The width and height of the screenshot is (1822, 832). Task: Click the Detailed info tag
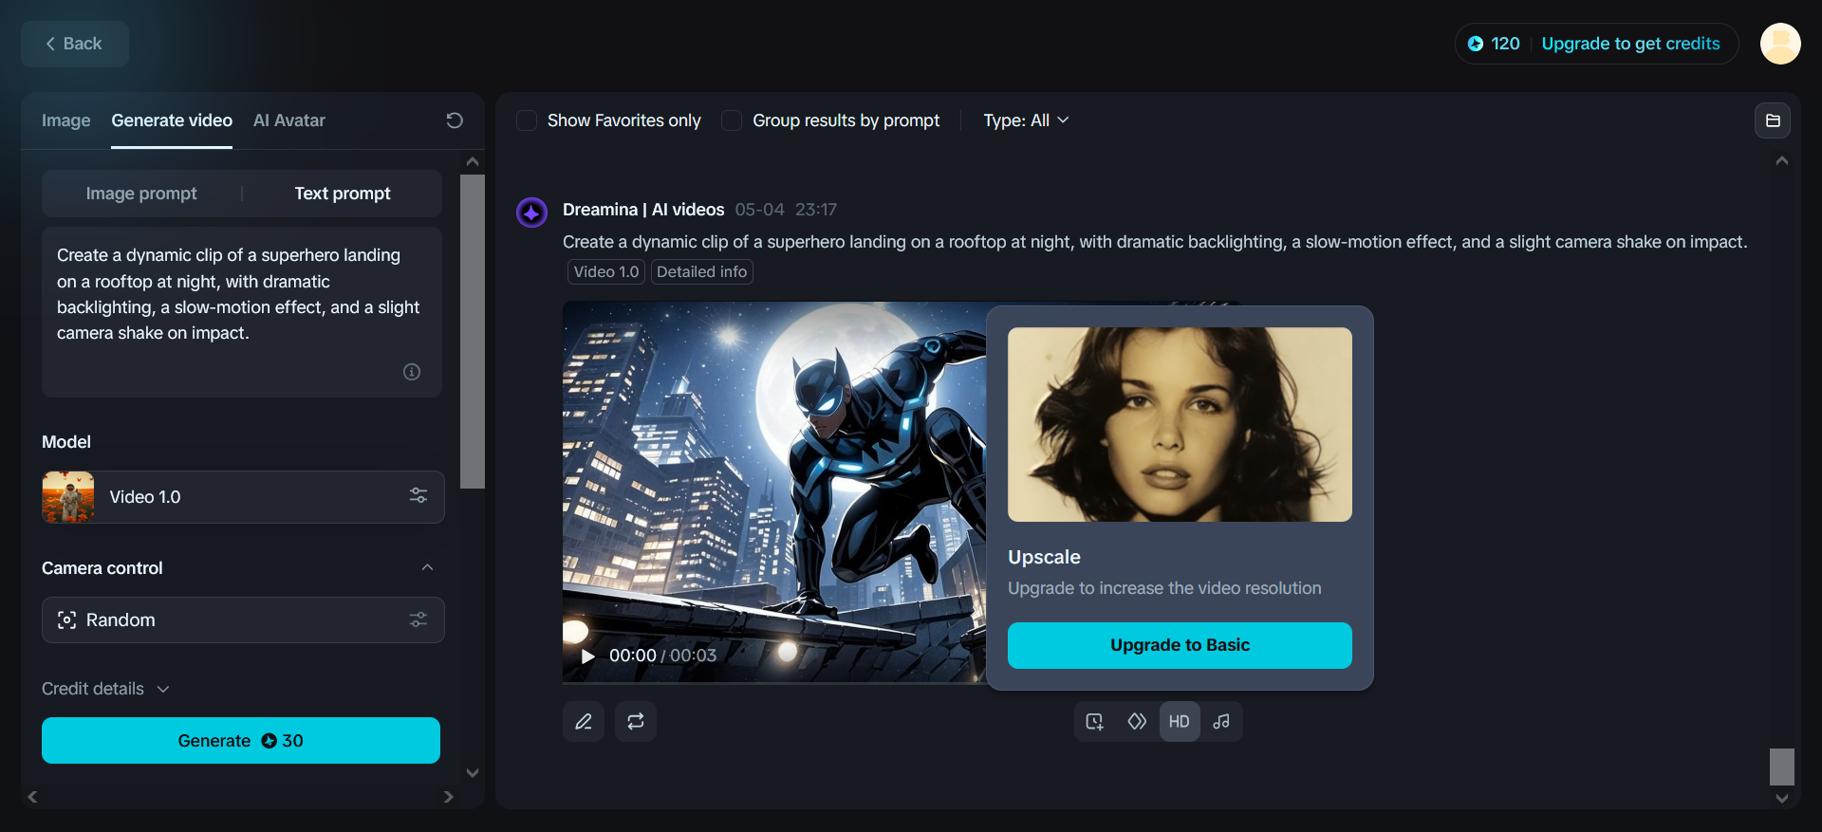702,272
